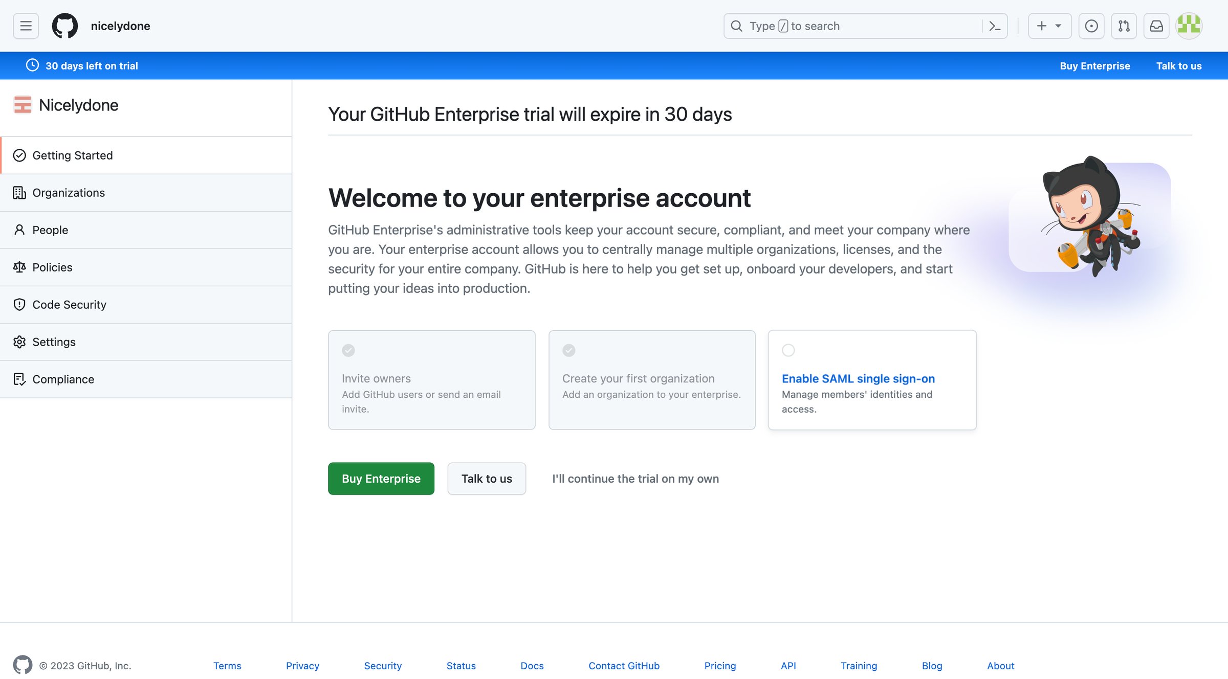Click the GitHub Octocat logo in header
The width and height of the screenshot is (1228, 679).
point(65,26)
